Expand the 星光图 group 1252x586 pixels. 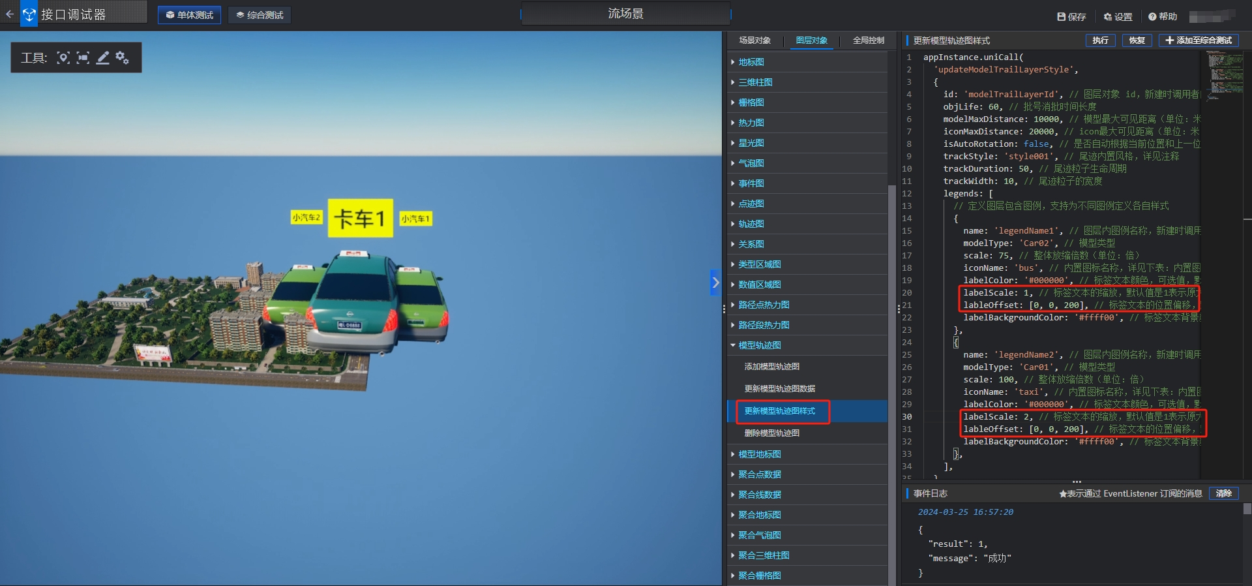[x=807, y=143]
